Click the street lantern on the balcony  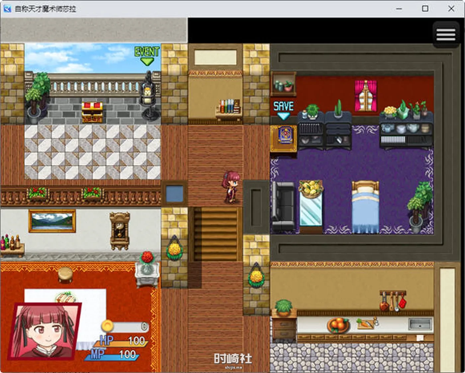(148, 95)
